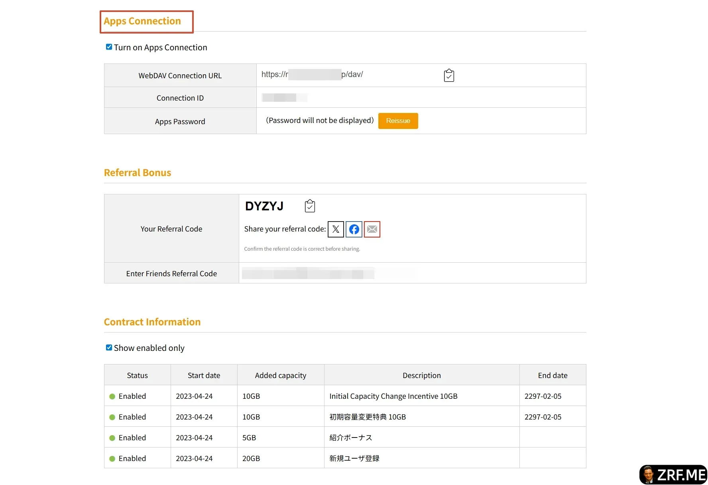Click the End date column header
708x485 pixels.
pos(553,375)
